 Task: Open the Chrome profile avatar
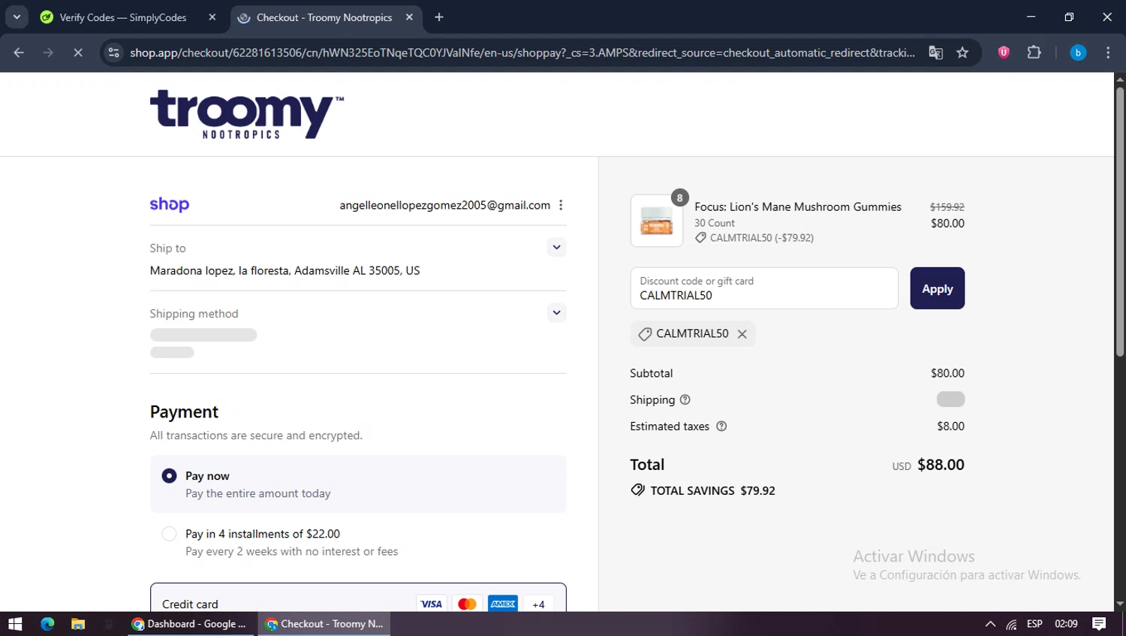click(x=1078, y=53)
